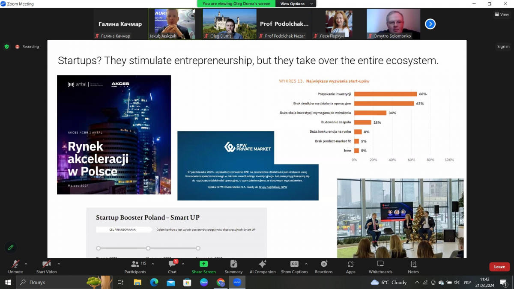Launch AI Companion
Image resolution: width=514 pixels, height=289 pixels.
(x=263, y=266)
